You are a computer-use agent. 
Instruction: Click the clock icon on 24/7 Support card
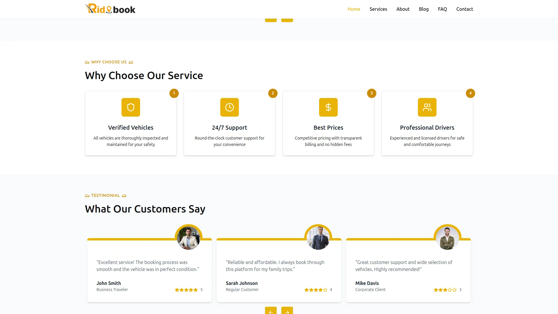[x=229, y=107]
